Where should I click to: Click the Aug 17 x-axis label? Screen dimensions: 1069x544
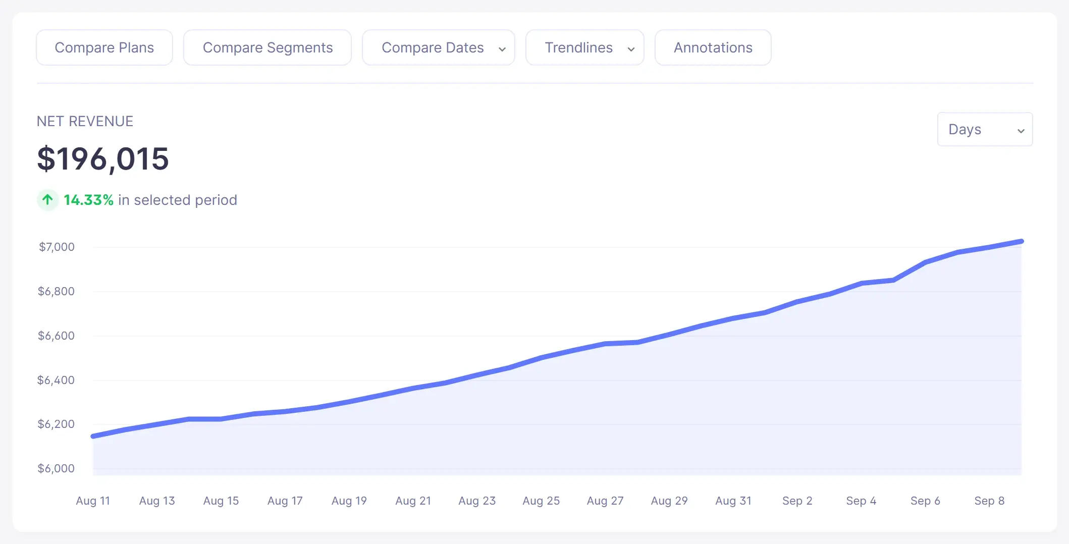(x=285, y=501)
